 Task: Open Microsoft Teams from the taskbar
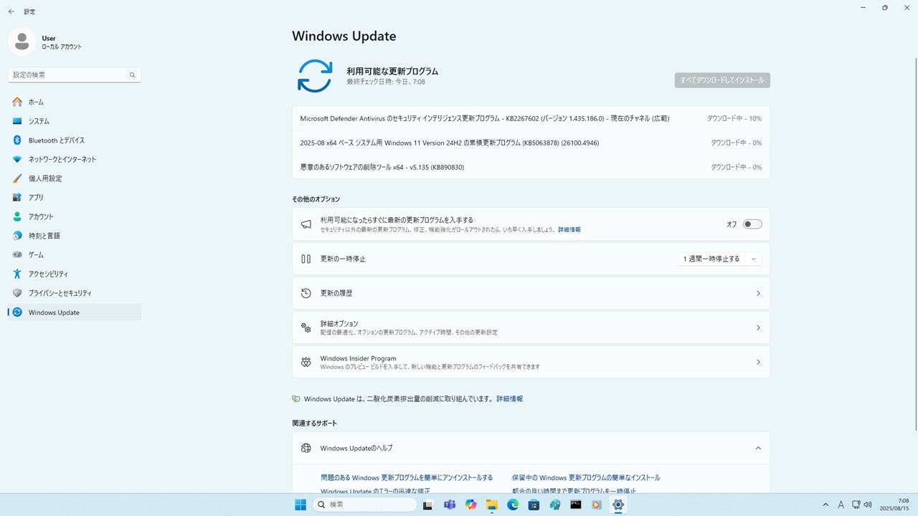click(x=450, y=505)
